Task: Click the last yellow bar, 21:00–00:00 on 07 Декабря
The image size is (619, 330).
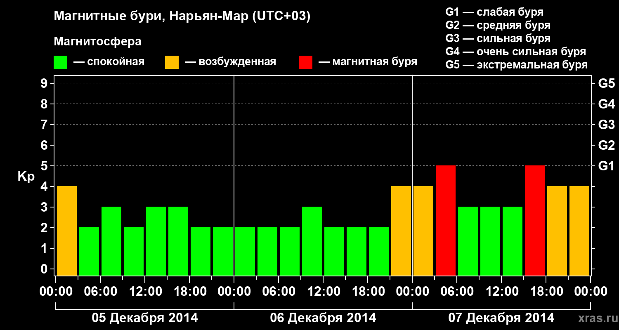Action: [579, 231]
